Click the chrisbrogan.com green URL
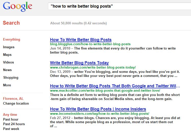 click(x=93, y=68)
